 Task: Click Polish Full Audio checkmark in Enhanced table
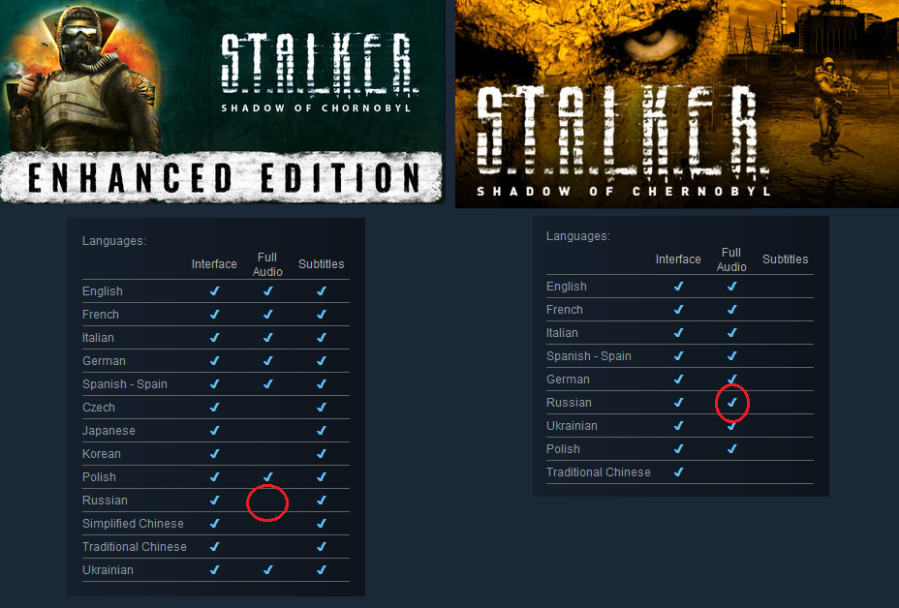pos(267,476)
